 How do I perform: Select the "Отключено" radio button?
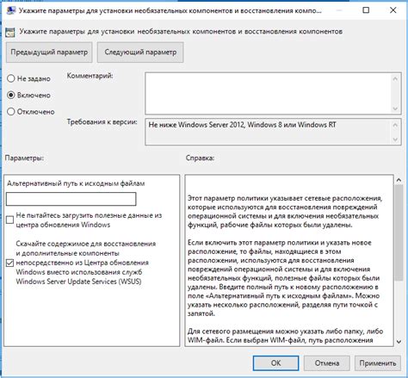tap(11, 112)
